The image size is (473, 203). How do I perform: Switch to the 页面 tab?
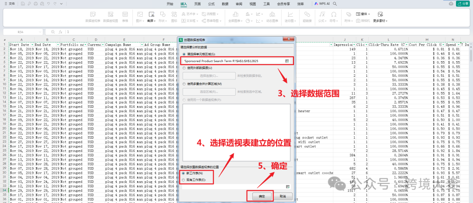pyautogui.click(x=198, y=4)
